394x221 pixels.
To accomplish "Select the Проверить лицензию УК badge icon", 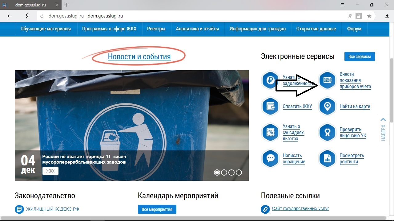I will tap(327, 132).
